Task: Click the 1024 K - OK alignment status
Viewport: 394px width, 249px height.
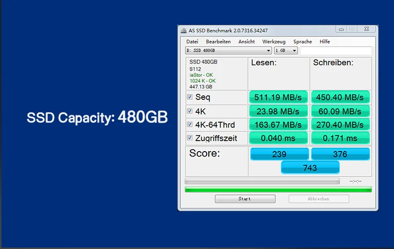Action: pos(203,81)
